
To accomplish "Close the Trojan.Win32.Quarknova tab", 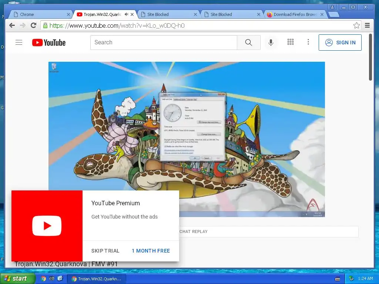I will coord(132,14).
